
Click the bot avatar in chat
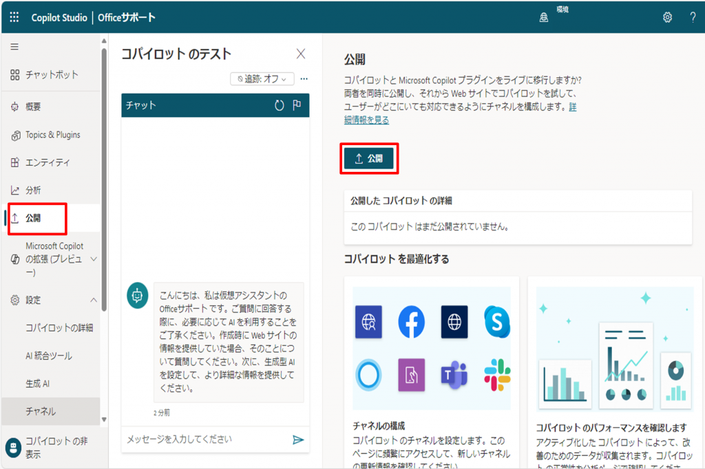[x=138, y=295]
